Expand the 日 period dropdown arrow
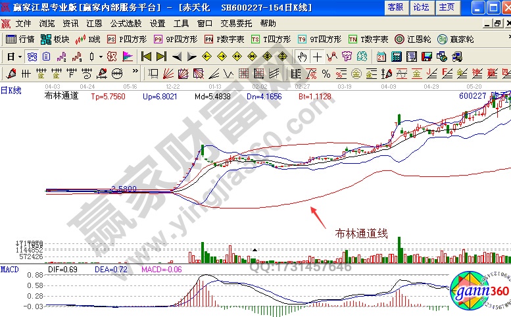511x317 pixels. point(20,57)
